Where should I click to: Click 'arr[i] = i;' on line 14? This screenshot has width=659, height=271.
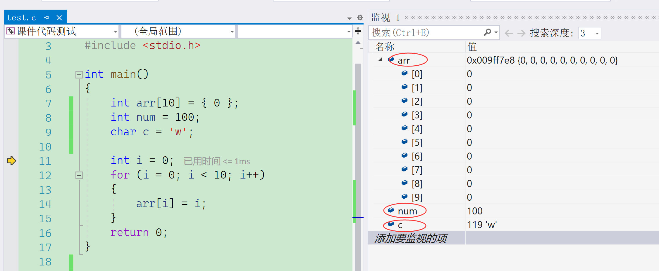click(x=171, y=203)
